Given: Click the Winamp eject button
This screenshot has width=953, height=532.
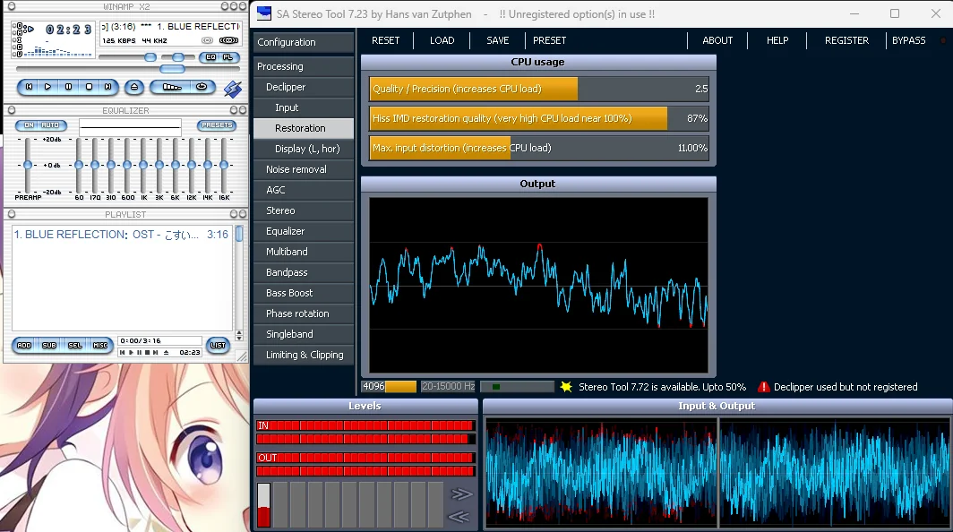Looking at the screenshot, I should pos(133,87).
